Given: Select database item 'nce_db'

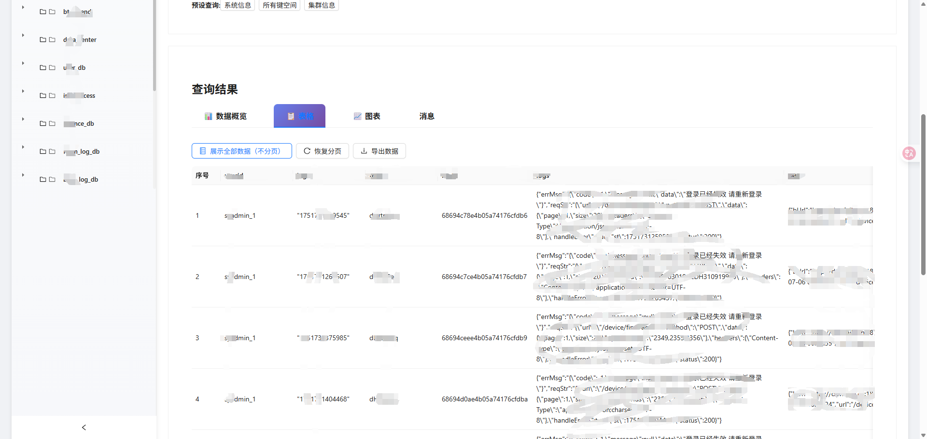Looking at the screenshot, I should point(79,123).
